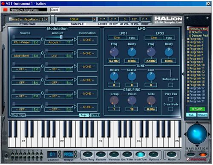213x165 pixels.
Task: Adjust the Voices knob
Action: tap(132, 100)
